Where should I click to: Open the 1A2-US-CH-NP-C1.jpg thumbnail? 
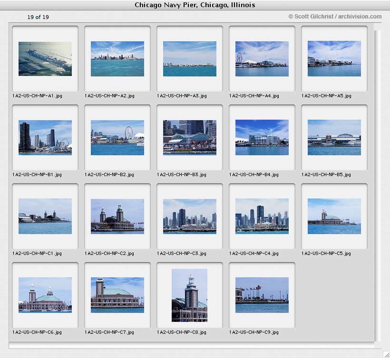(x=45, y=216)
